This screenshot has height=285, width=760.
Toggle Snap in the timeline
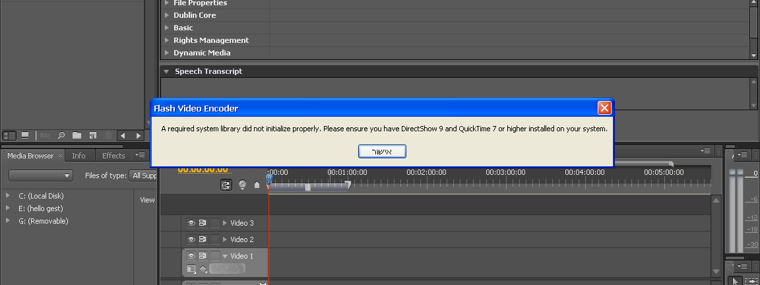226,185
